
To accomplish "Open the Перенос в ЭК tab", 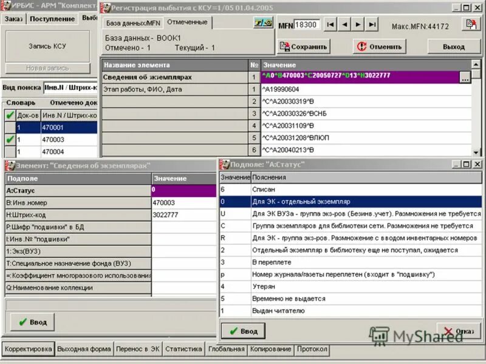I will tap(138, 349).
